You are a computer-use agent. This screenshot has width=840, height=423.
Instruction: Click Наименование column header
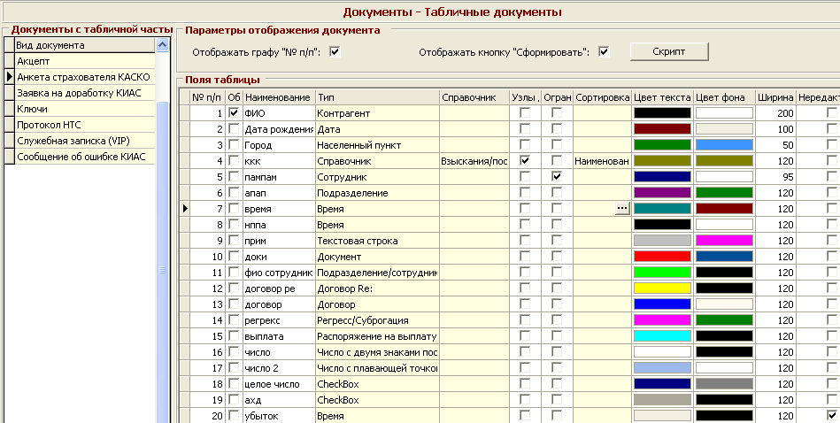click(279, 97)
